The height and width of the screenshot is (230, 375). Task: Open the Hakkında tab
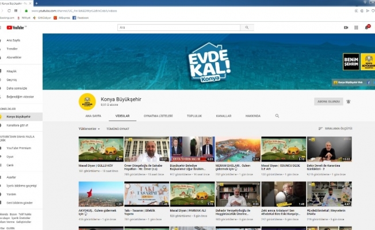point(252,116)
